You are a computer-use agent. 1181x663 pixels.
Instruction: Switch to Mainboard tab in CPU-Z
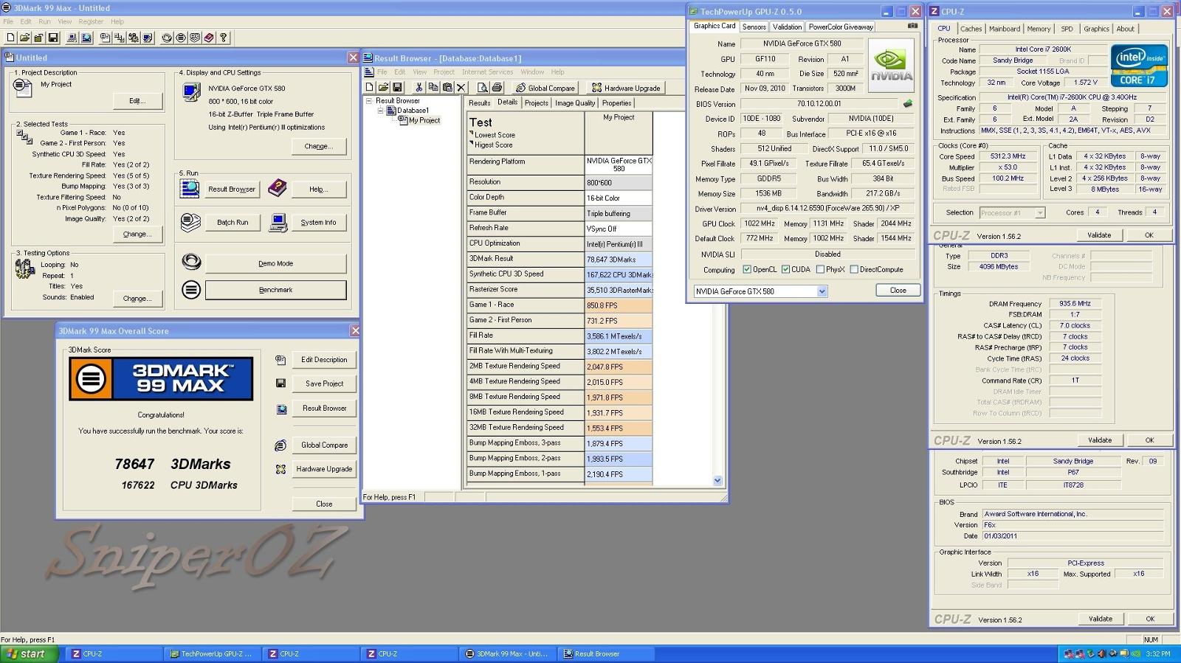click(x=1004, y=29)
